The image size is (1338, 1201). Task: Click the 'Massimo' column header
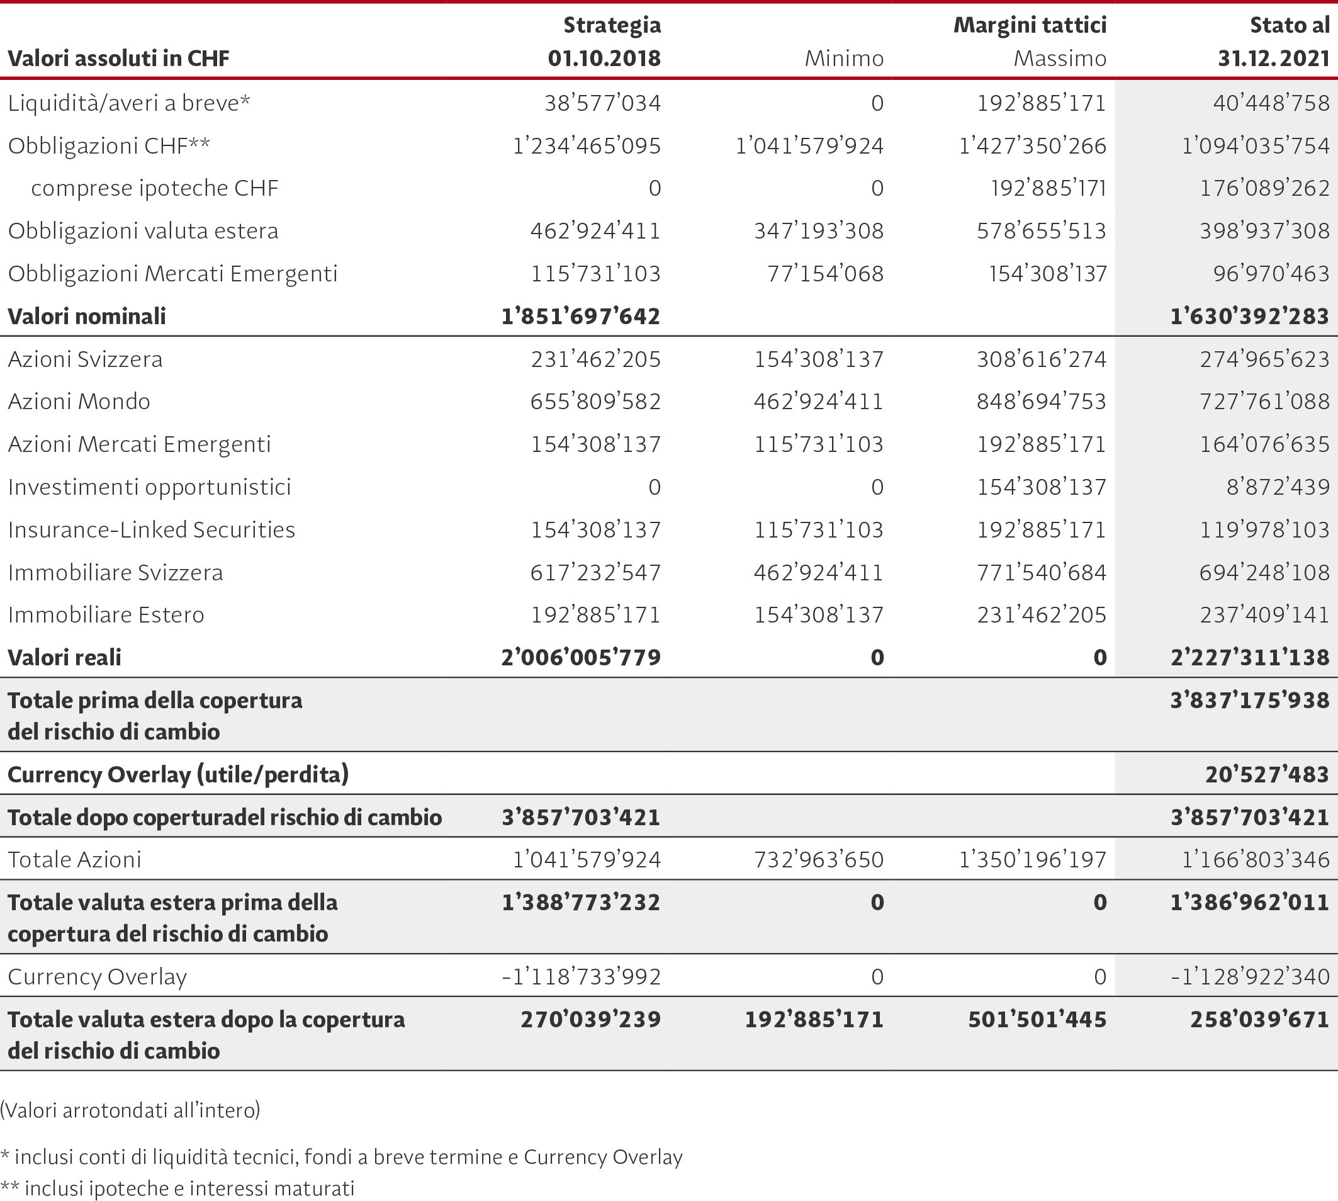[1060, 59]
